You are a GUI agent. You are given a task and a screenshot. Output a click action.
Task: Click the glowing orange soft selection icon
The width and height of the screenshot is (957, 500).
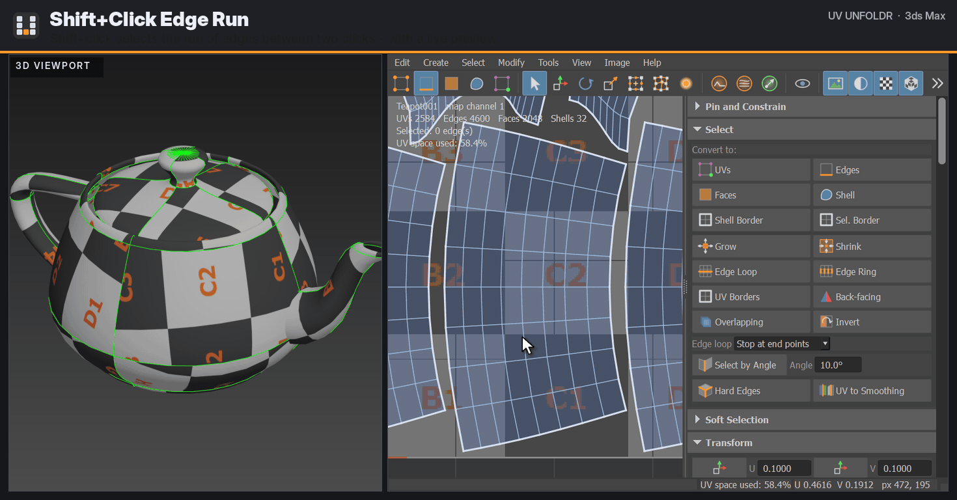pos(686,83)
